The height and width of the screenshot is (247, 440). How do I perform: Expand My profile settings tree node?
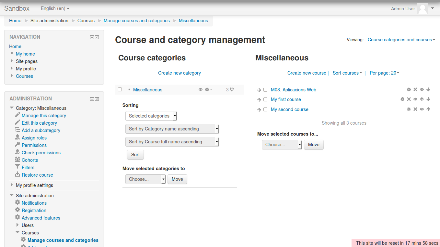(x=12, y=185)
